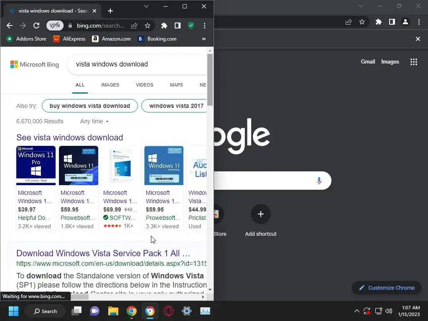Open See vista windows download heading
The image size is (428, 321).
tap(70, 138)
